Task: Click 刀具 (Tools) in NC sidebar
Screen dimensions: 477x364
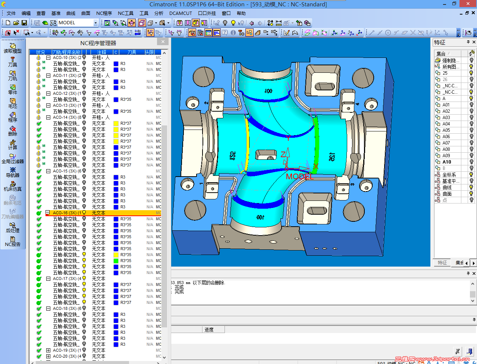Action: (13, 62)
